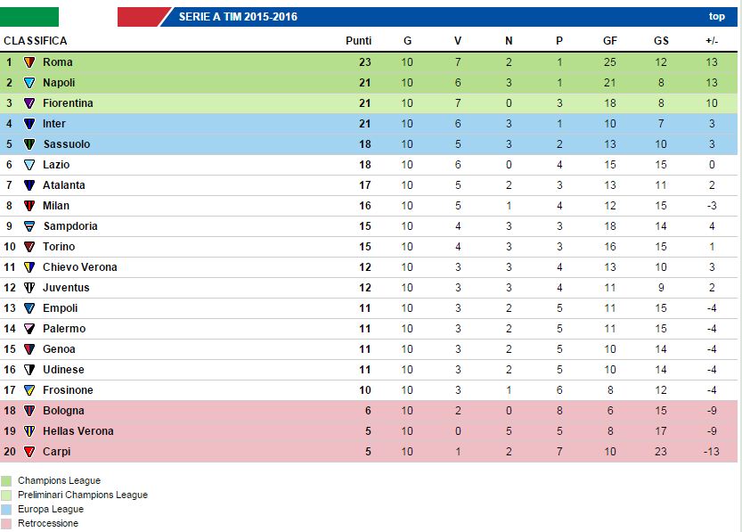Click the Champions League green legend swatch

(x=7, y=481)
